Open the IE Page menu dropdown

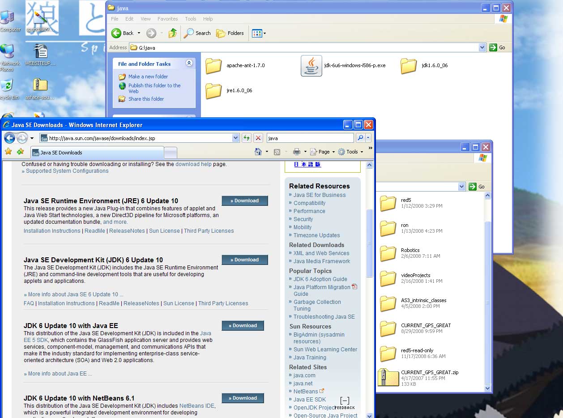pyautogui.click(x=322, y=152)
